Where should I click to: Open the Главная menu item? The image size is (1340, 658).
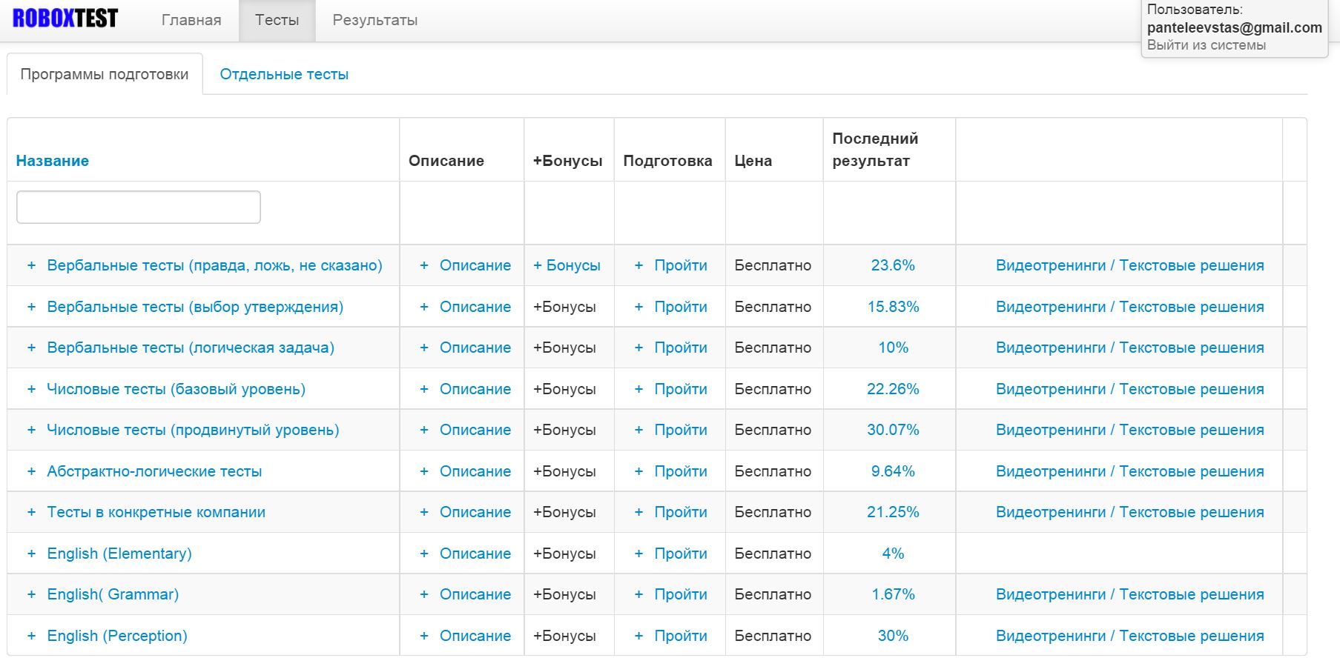[191, 20]
